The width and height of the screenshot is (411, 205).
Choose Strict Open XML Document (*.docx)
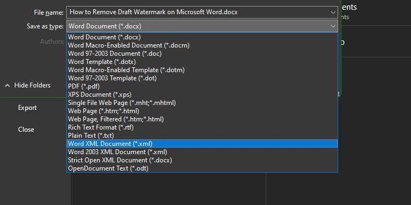point(202,160)
